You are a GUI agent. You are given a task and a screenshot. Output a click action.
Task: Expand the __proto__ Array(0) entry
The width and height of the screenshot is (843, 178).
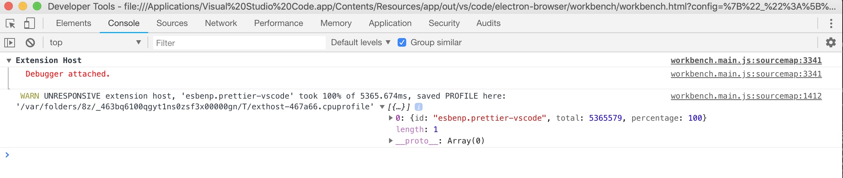click(x=391, y=141)
